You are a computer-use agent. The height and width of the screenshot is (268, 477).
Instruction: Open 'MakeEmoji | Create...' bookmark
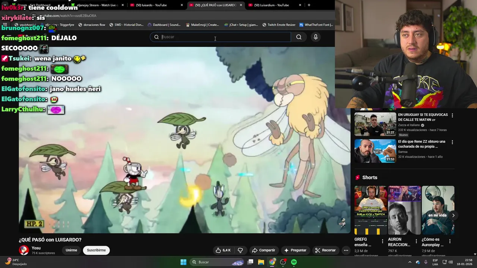pos(202,25)
